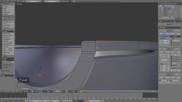Viewport: 182px width, 102px height.
Task: Click the proportional editing icon
Action: point(64,91)
